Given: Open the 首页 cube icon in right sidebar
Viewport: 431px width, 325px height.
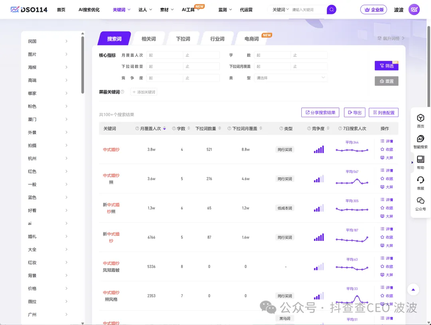Looking at the screenshot, I should (420, 118).
